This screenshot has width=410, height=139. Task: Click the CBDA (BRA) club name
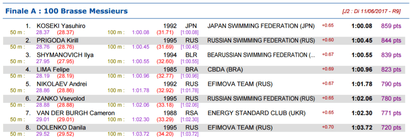[225, 69]
